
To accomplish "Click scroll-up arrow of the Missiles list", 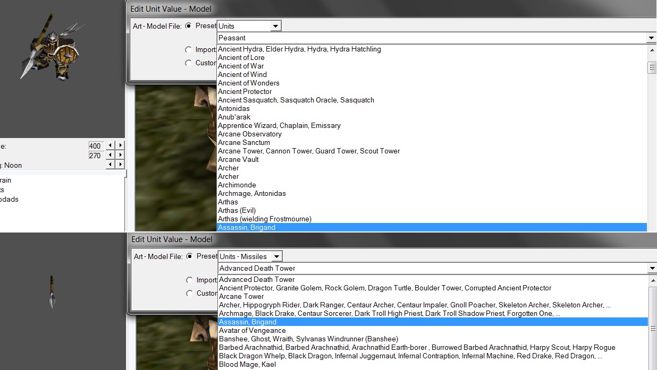I will tap(653, 280).
